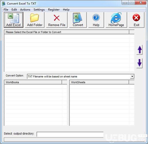The image size is (148, 144).
Task: Click the WorkBooks column header
Action: click(33, 82)
